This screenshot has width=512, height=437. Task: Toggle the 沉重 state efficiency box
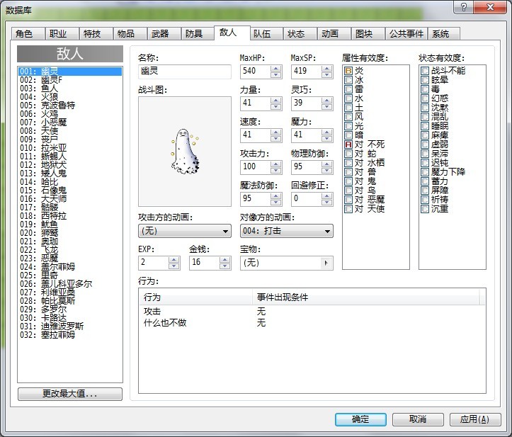(425, 208)
